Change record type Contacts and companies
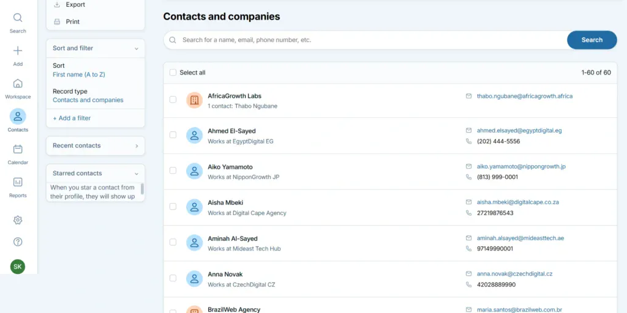Image resolution: width=627 pixels, height=313 pixels. [x=88, y=100]
